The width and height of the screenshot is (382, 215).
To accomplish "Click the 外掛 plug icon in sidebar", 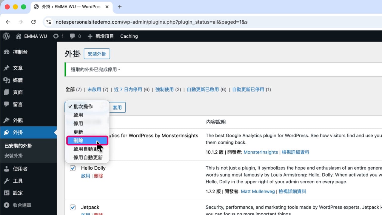I will point(7,133).
